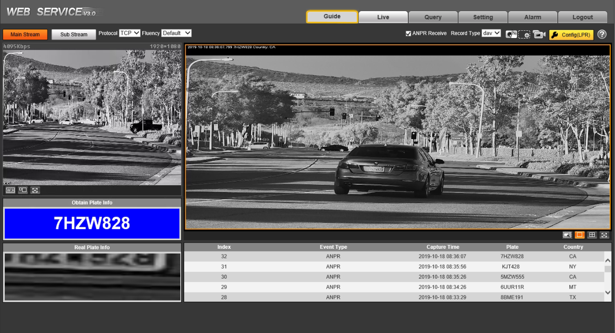Open the Protocol TCP dropdown
The image size is (615, 333).
click(x=130, y=33)
